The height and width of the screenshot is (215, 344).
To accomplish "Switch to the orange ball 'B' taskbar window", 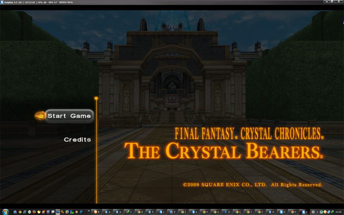I will (x=96, y=212).
